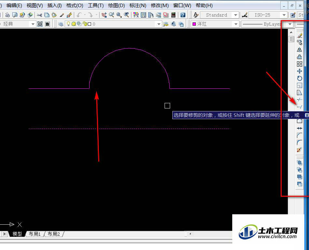The width and height of the screenshot is (309, 250).
Task: Open the 经典 workspace dropdown
Action: (33, 24)
